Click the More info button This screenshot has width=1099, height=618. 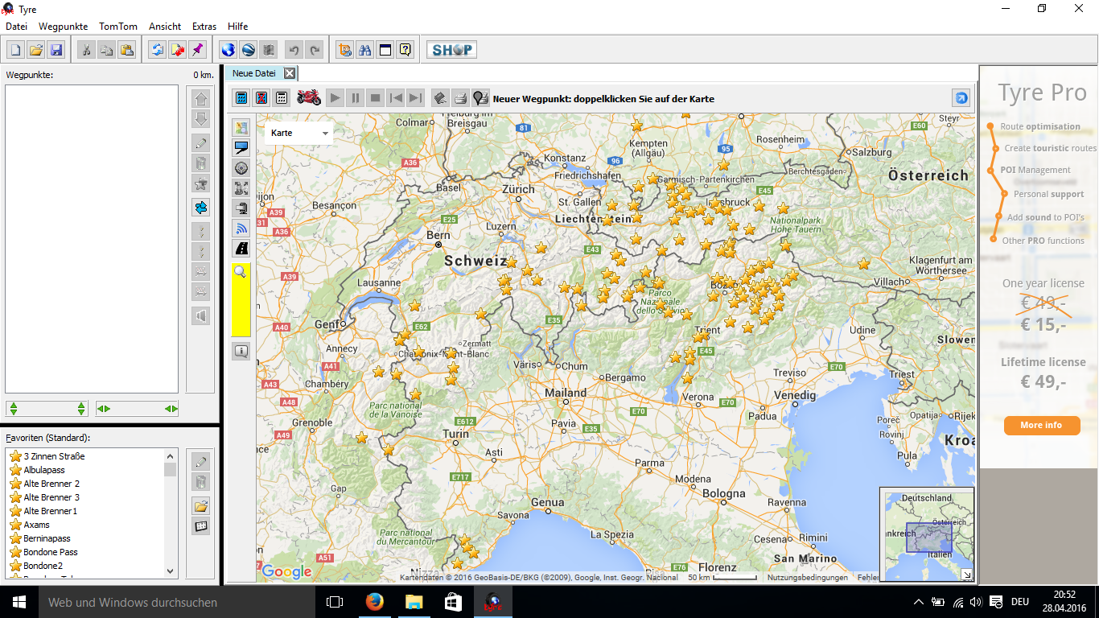[1041, 425]
